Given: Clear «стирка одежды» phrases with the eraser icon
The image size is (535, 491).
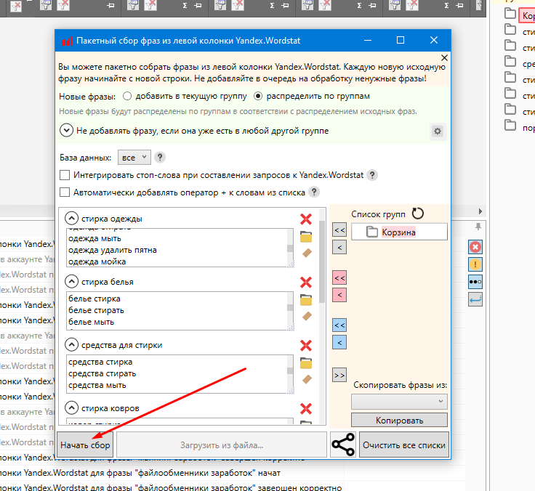Looking at the screenshot, I should pos(307,253).
